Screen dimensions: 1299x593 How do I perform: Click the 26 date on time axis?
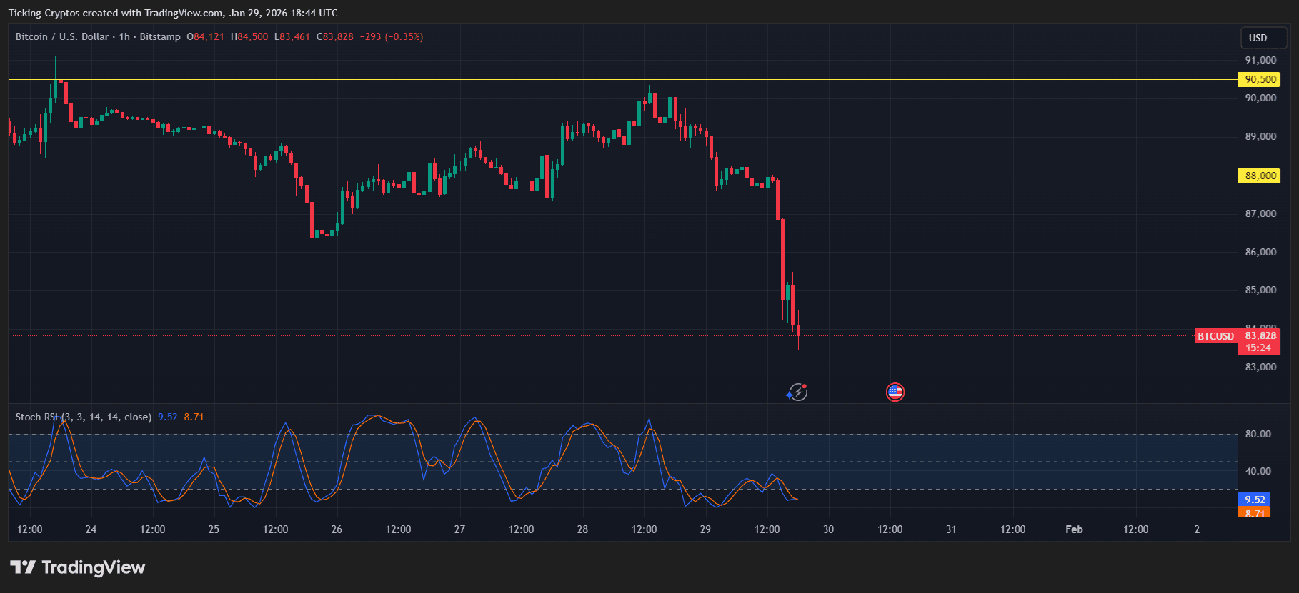coord(337,529)
